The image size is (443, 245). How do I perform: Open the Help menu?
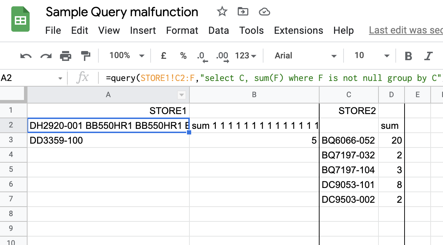(344, 31)
